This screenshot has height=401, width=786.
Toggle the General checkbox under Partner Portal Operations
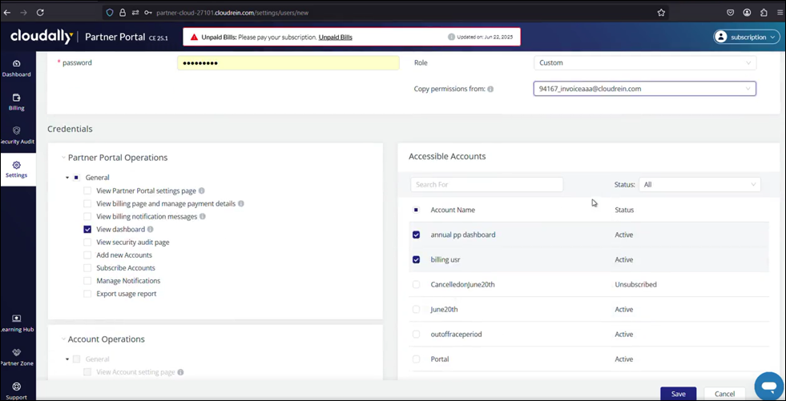click(77, 178)
